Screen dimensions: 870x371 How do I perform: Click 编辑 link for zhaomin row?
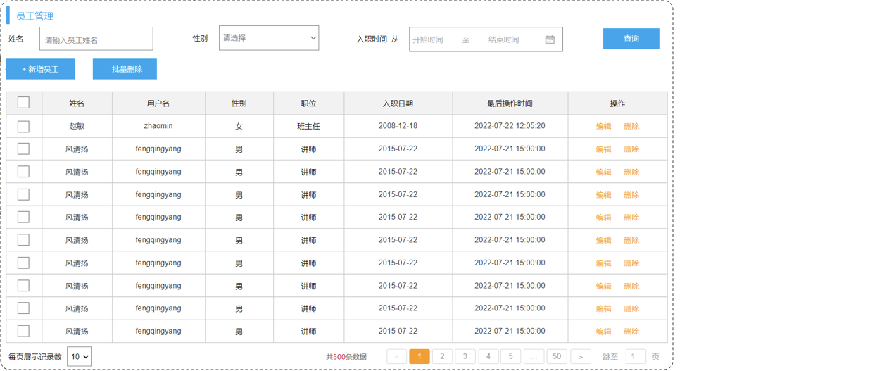click(603, 127)
